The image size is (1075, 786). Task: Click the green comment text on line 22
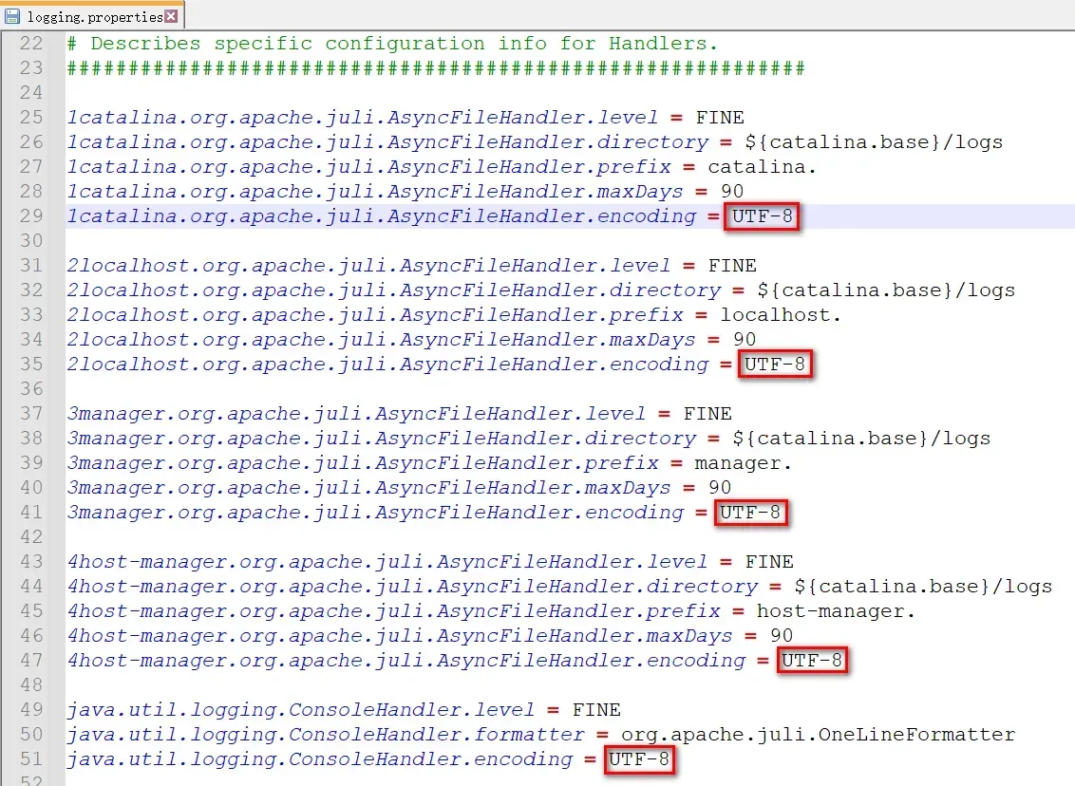(392, 44)
